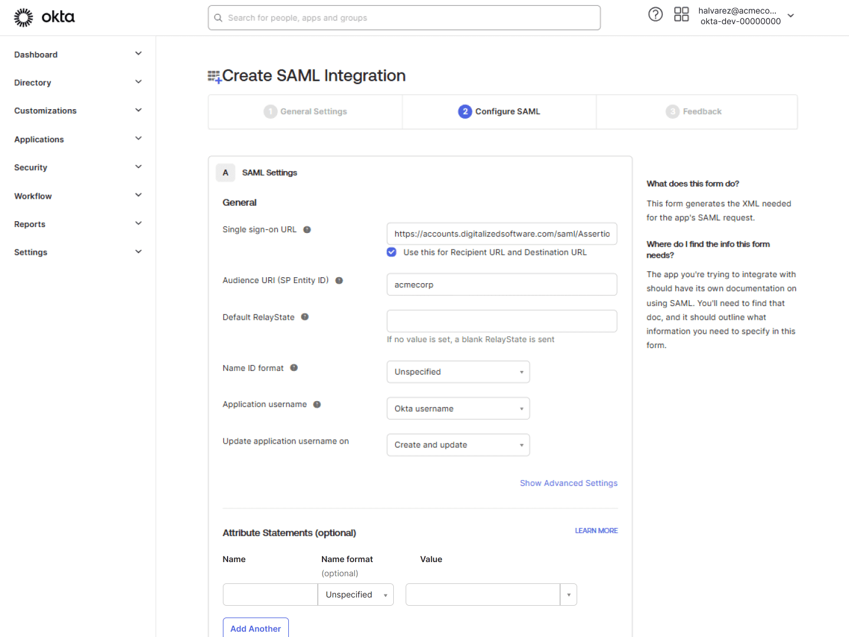This screenshot has width=849, height=637.
Task: Click the 'Attribute Statements (optional)' heading
Action: point(289,533)
